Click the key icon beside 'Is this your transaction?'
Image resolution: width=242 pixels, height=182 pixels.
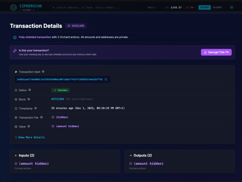click(x=15, y=51)
